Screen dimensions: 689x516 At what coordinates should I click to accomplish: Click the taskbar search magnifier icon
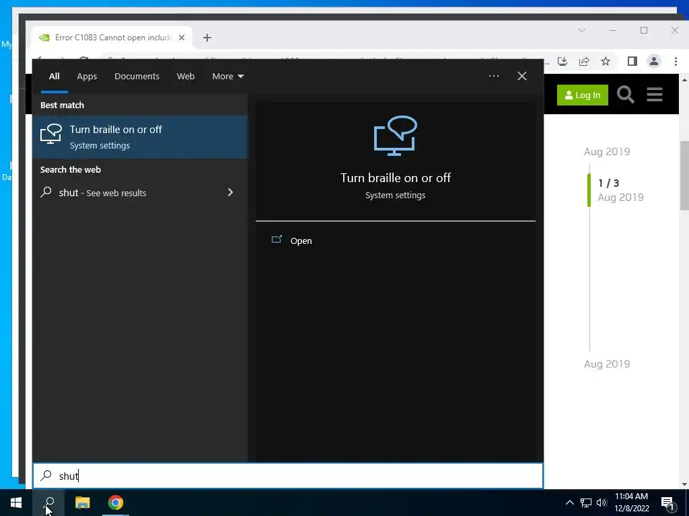coord(49,503)
